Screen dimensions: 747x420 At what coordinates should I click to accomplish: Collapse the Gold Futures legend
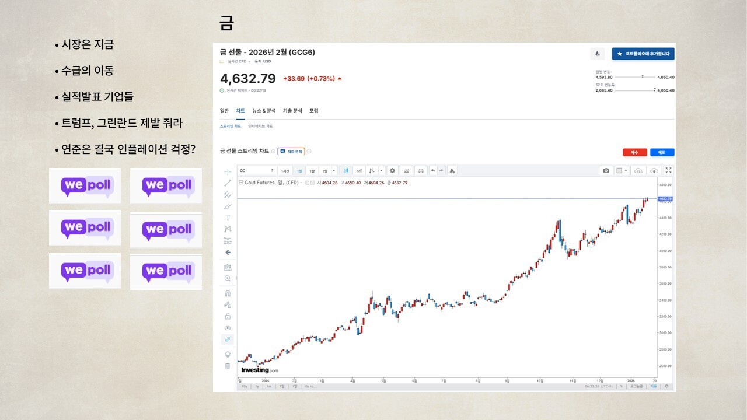click(x=240, y=183)
